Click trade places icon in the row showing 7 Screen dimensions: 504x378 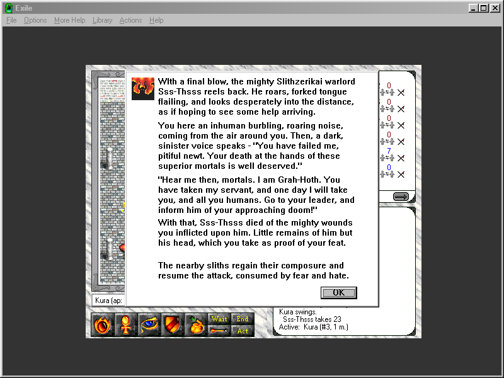click(x=387, y=158)
